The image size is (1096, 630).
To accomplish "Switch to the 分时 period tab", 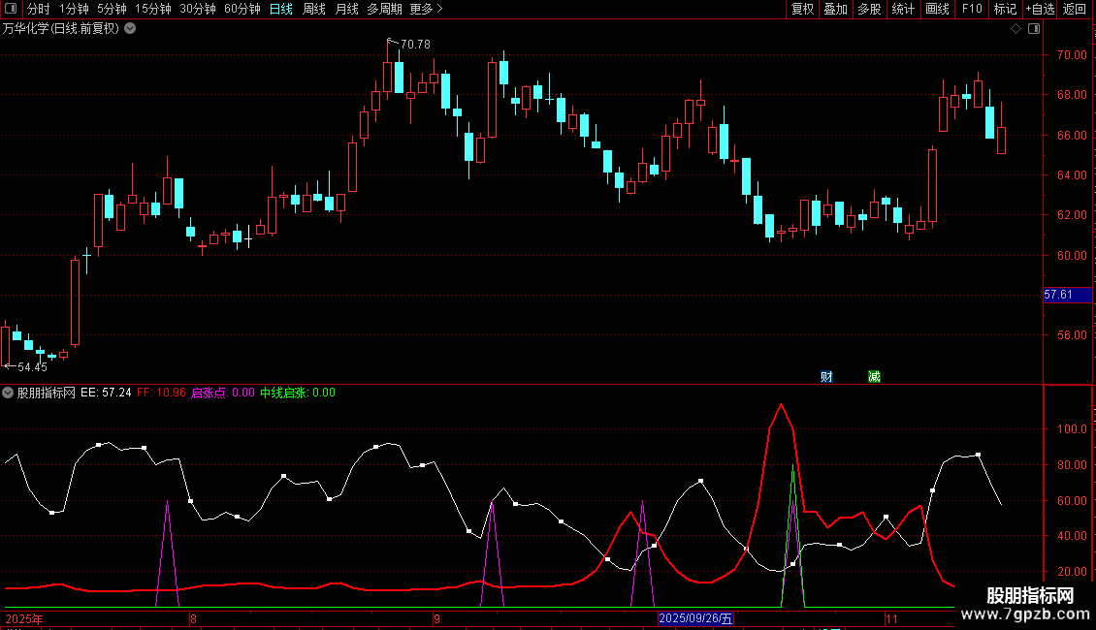I will tap(39, 9).
